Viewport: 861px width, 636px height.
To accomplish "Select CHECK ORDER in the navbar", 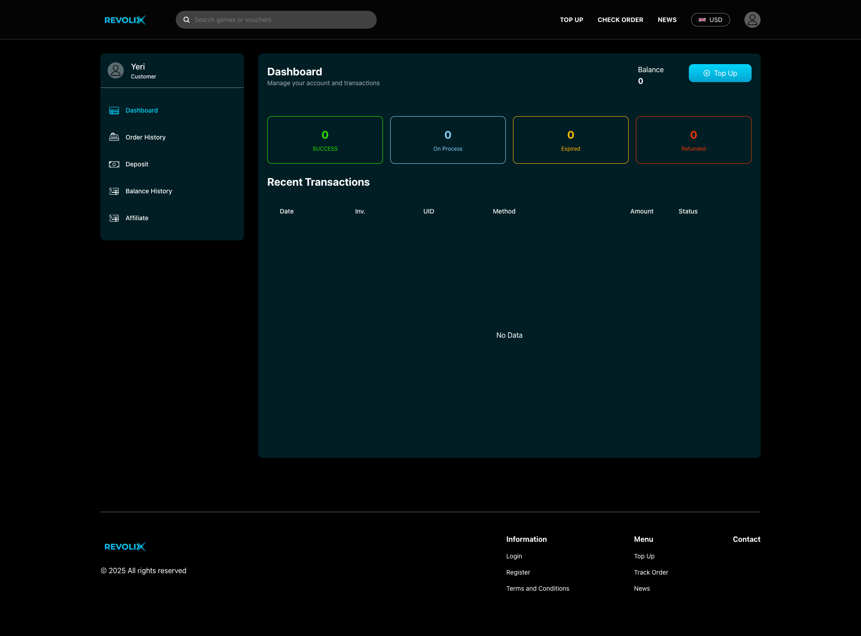I will click(620, 20).
